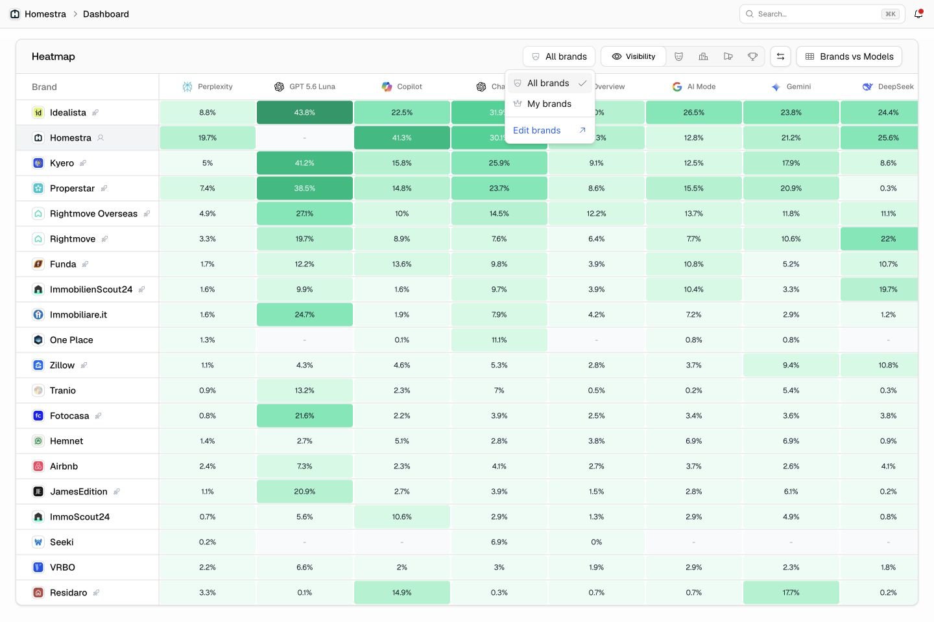The width and height of the screenshot is (934, 622).
Task: Collapse the All brands filter dropdown button
Action: point(559,56)
